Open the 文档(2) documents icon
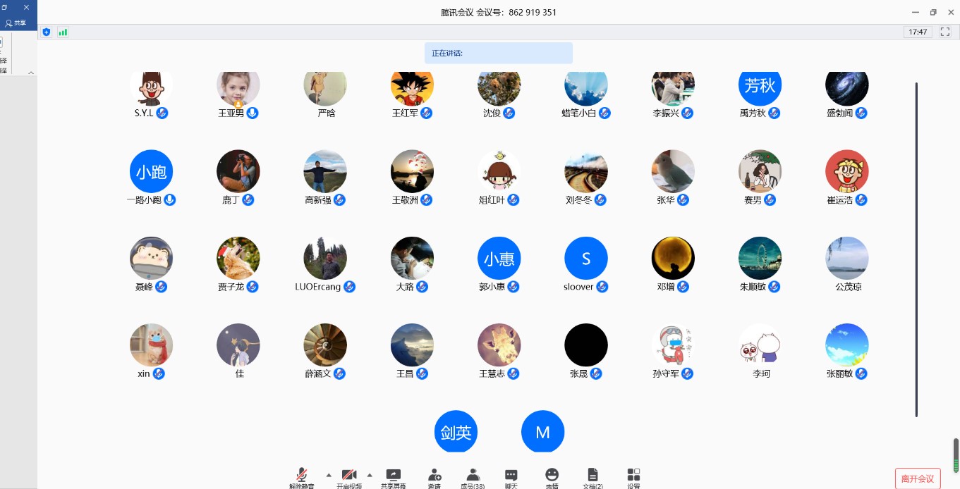 (593, 476)
